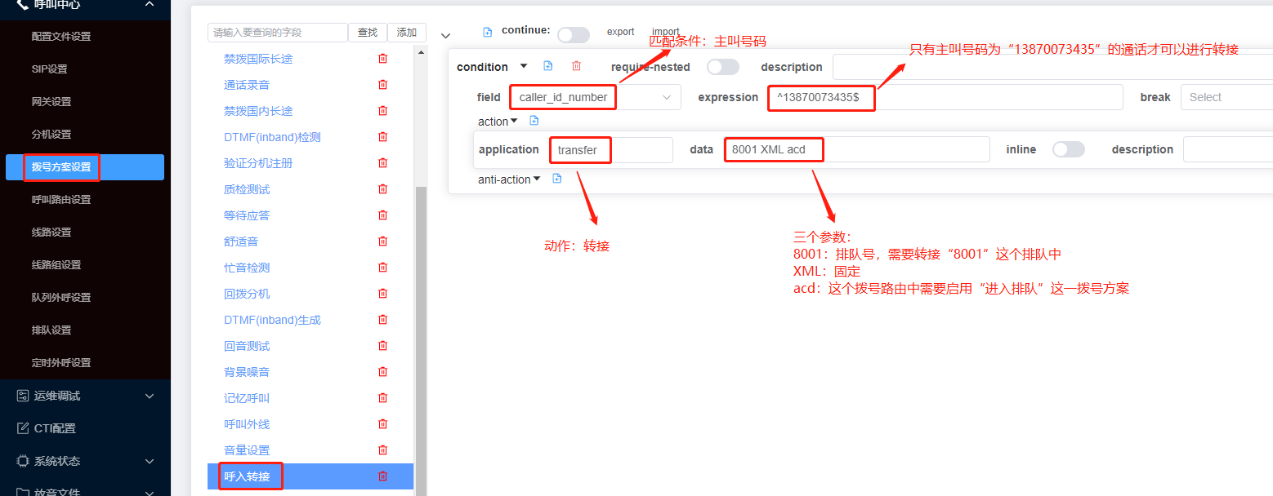Click the 查找 search button

tap(368, 33)
